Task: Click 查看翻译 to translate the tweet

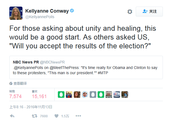Action: coord(20,83)
